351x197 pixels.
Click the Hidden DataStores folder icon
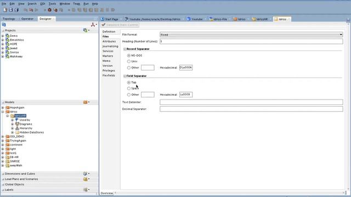coord(17,132)
